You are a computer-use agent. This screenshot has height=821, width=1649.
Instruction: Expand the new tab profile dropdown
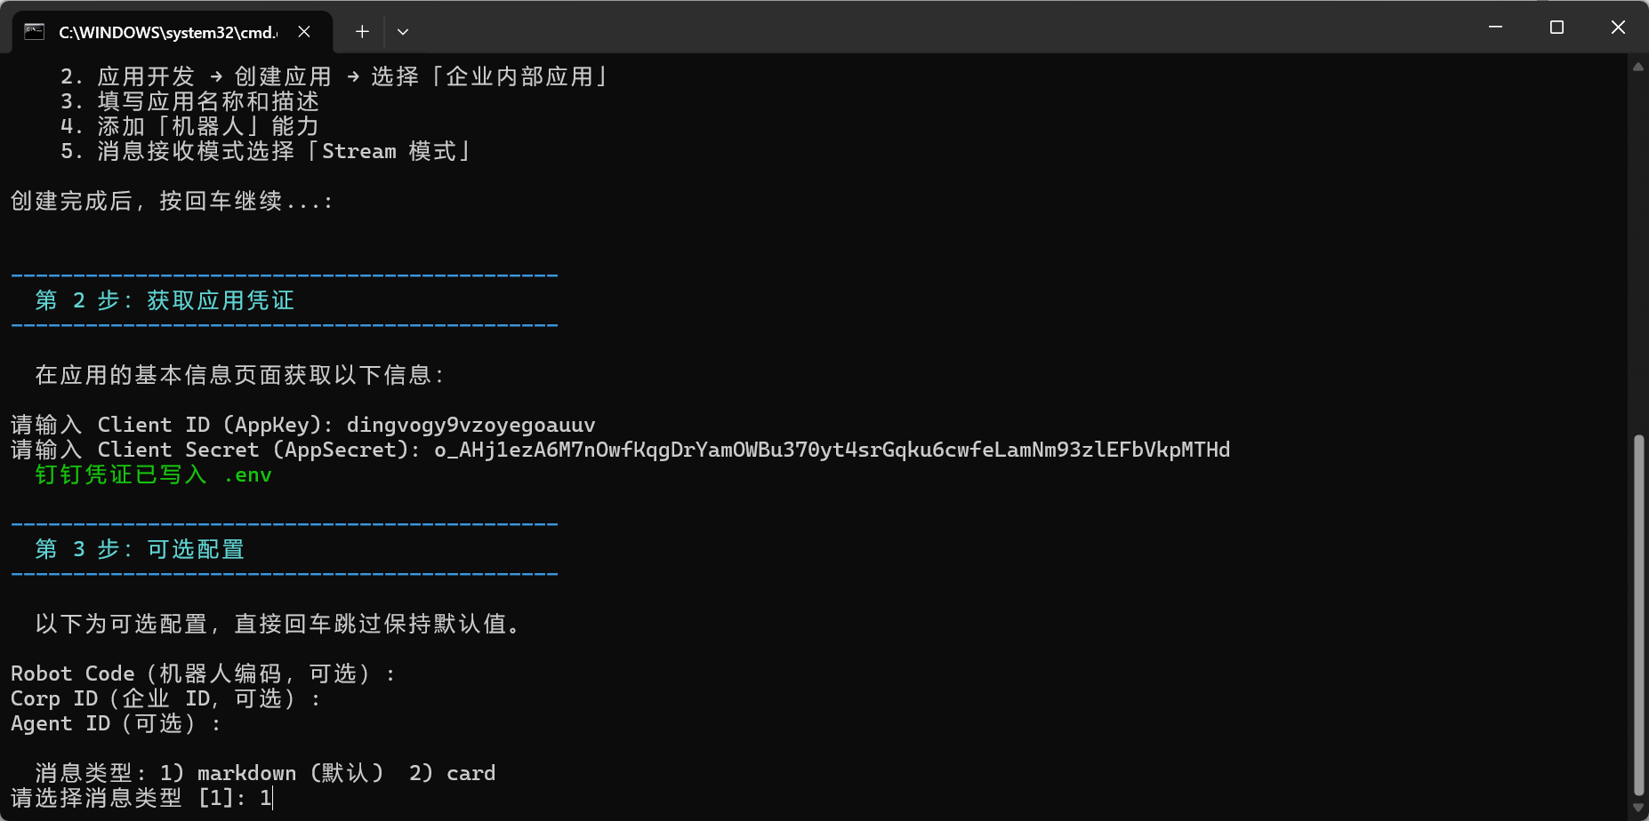pos(403,32)
